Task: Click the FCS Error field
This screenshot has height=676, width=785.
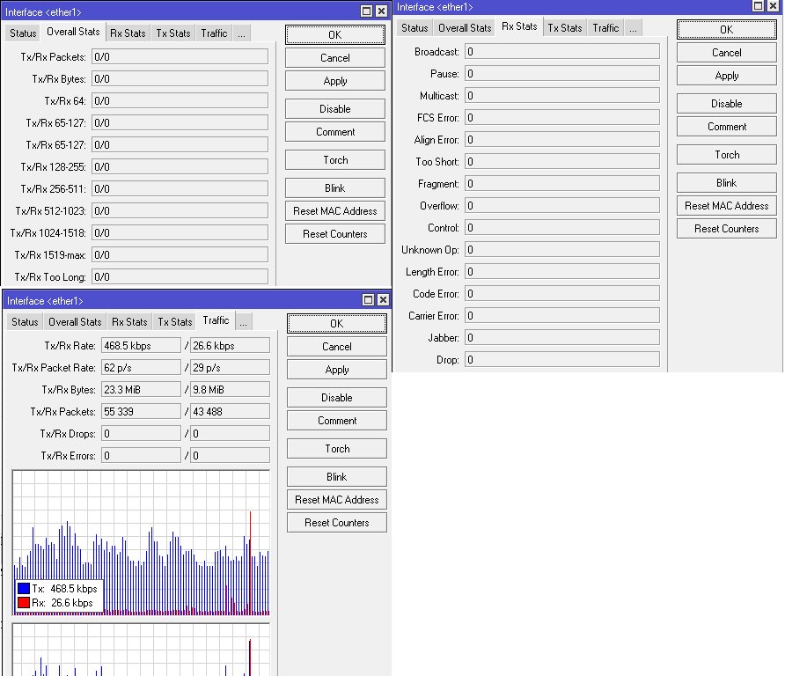Action: (562, 118)
